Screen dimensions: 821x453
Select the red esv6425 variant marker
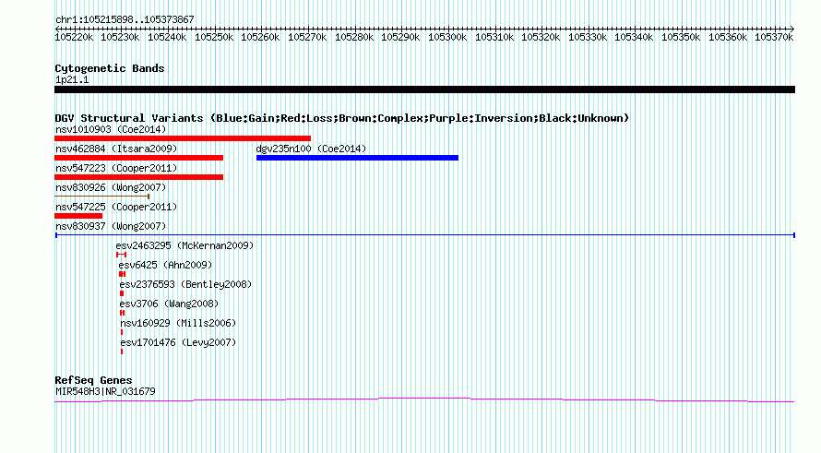[x=122, y=274]
